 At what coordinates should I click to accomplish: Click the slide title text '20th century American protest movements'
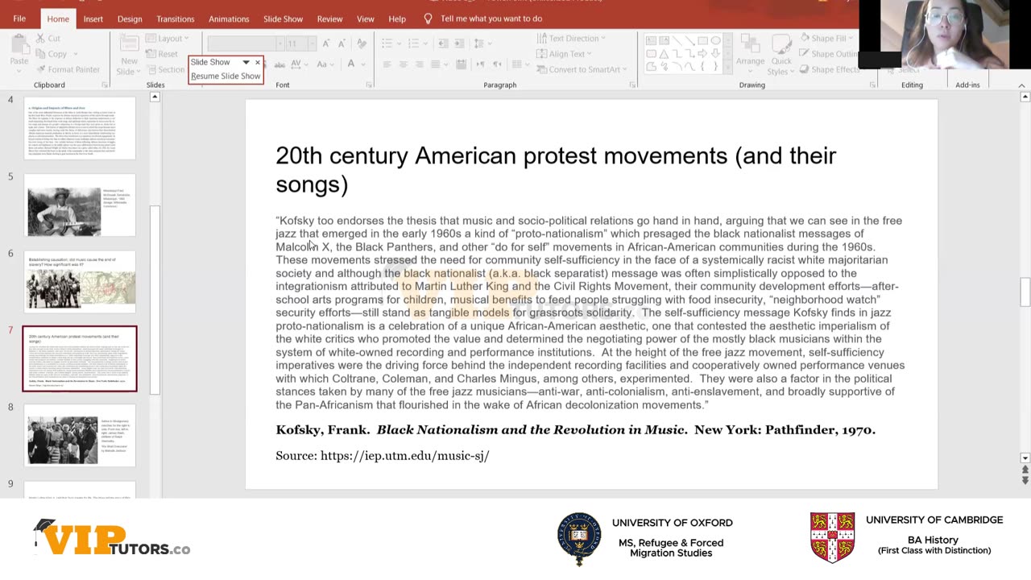click(502, 155)
